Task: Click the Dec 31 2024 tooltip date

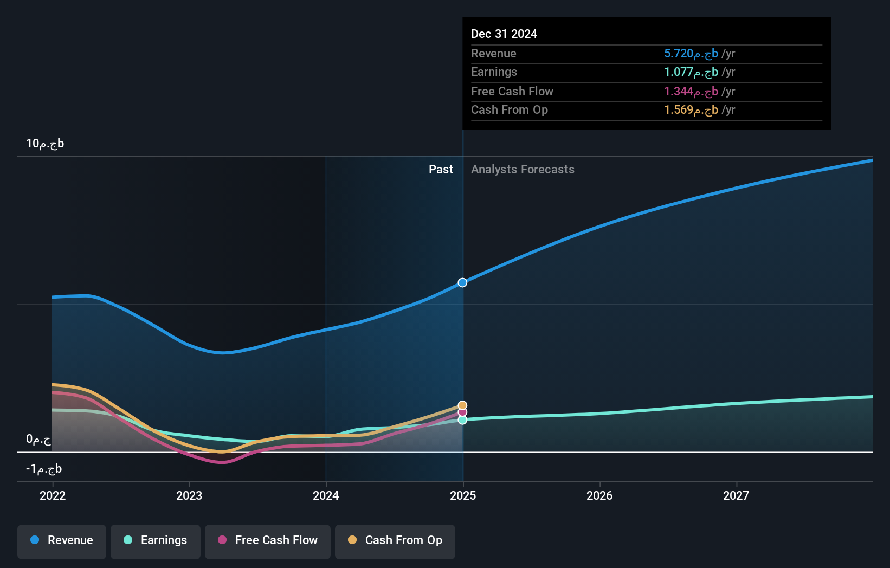Action: [x=504, y=34]
